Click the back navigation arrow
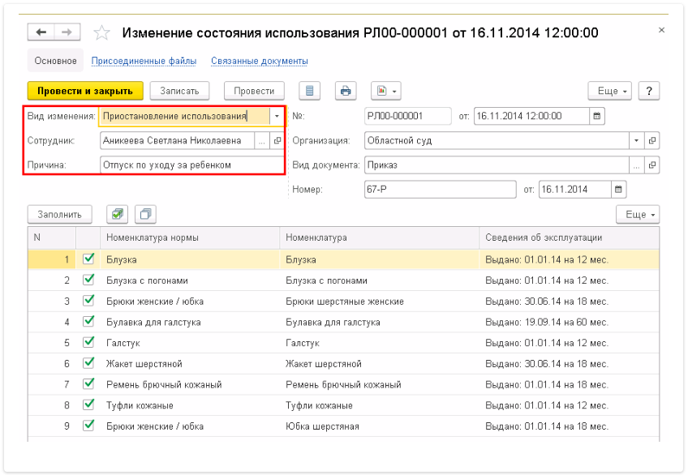Image resolution: width=688 pixels, height=475 pixels. click(41, 32)
